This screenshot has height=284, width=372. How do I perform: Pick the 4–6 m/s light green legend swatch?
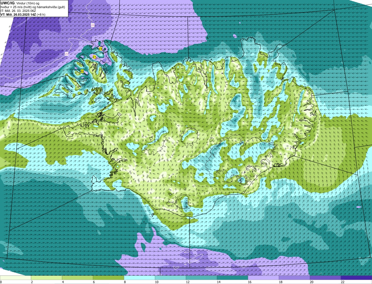(78, 278)
